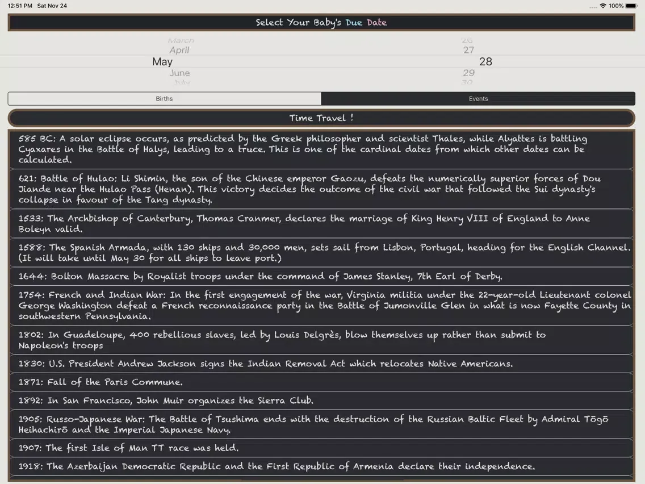The width and height of the screenshot is (645, 484).
Task: Switch to the Events tab
Action: [x=479, y=99]
